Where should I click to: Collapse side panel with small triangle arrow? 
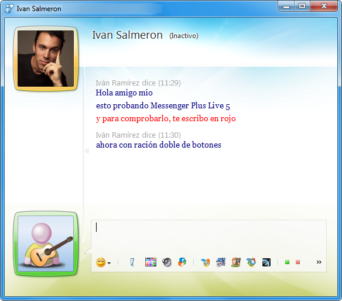click(x=87, y=150)
